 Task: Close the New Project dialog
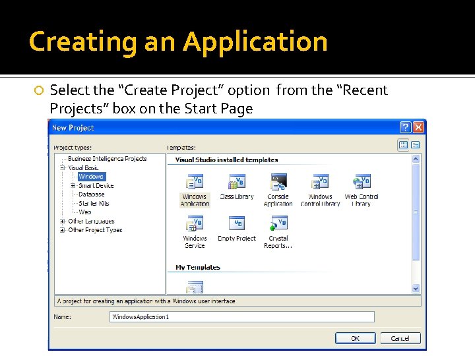418,127
